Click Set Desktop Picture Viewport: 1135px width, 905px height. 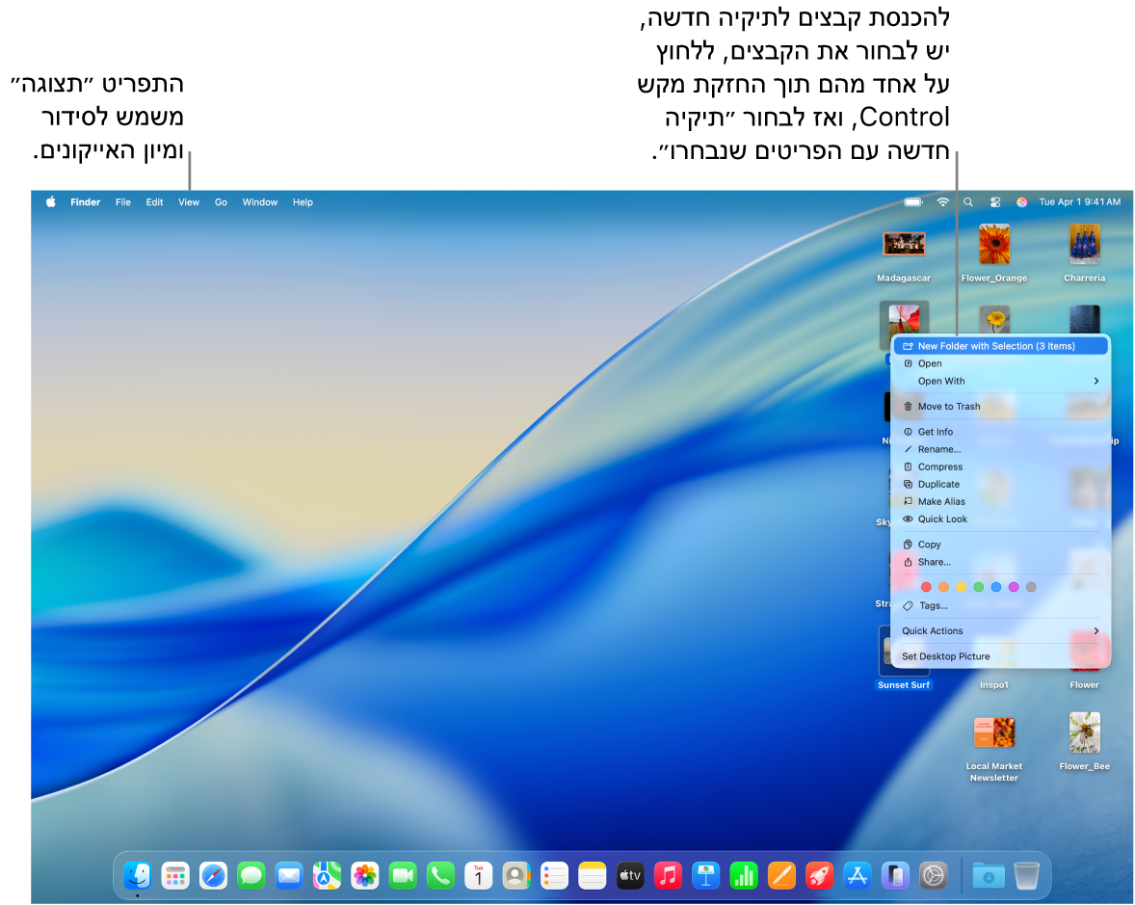point(945,656)
